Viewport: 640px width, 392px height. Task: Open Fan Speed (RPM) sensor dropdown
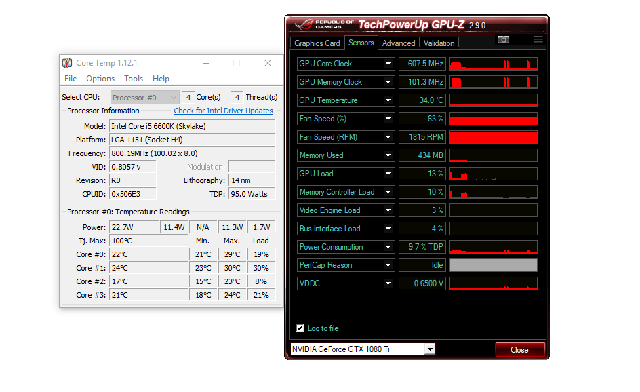pyautogui.click(x=388, y=137)
